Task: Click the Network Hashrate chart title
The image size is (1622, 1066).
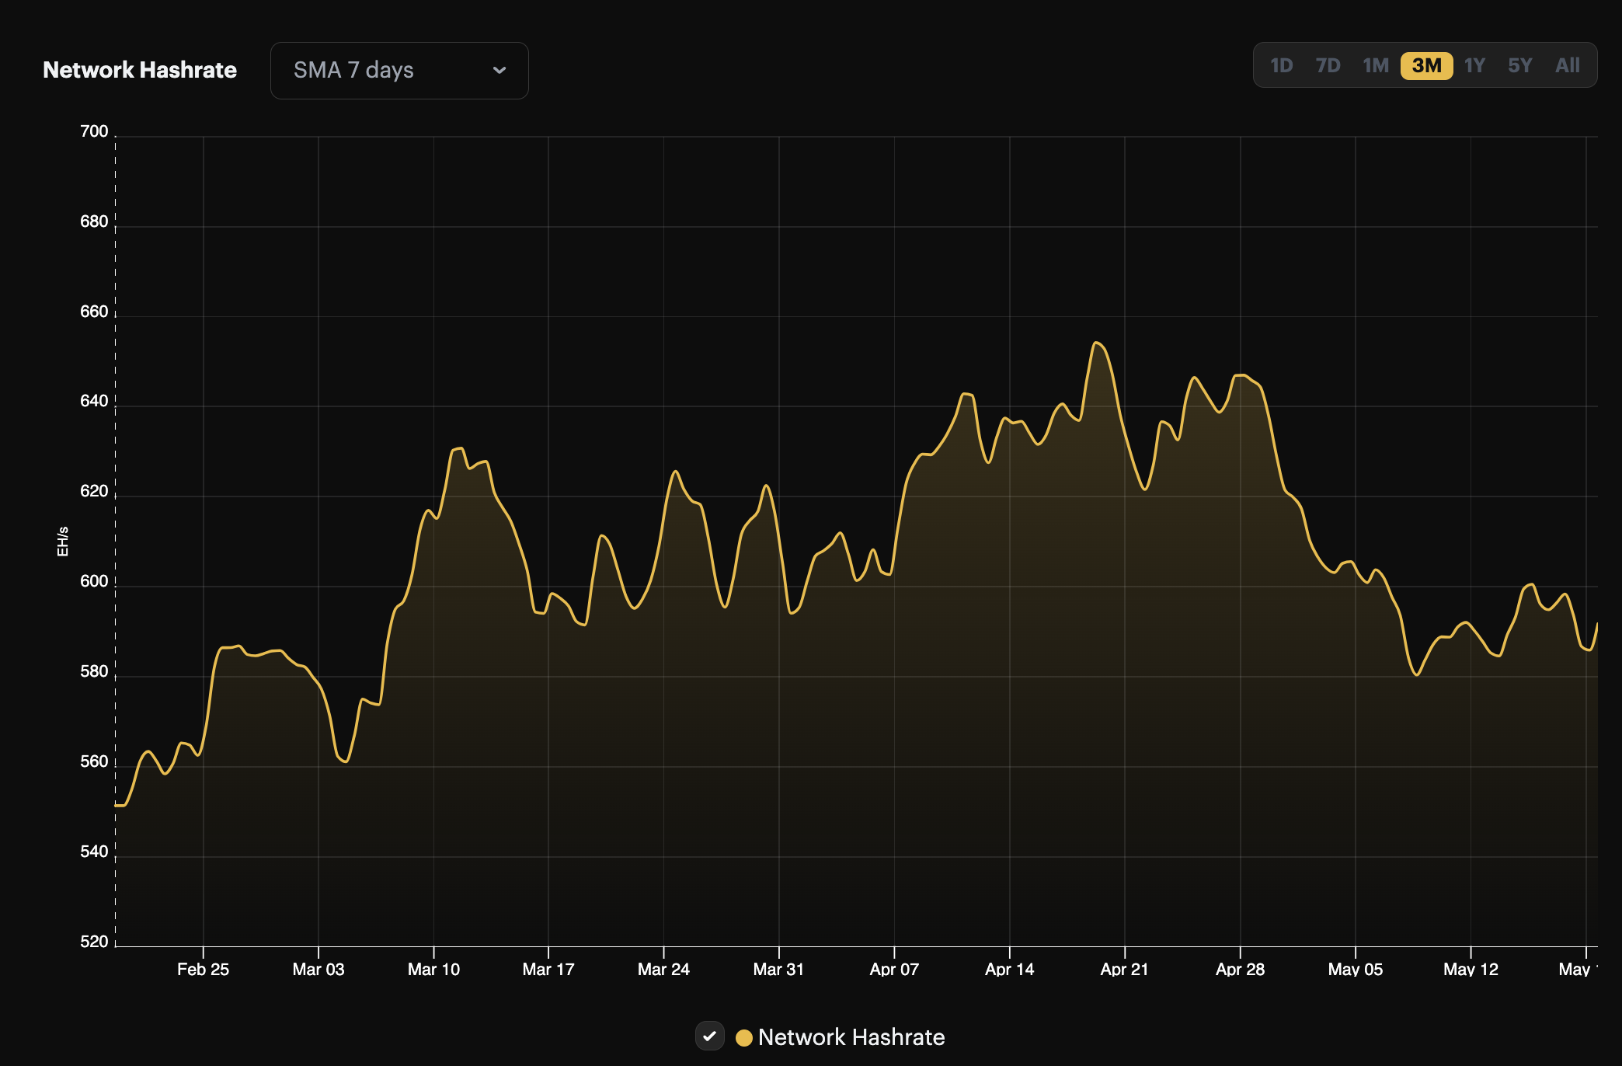Action: coord(139,70)
